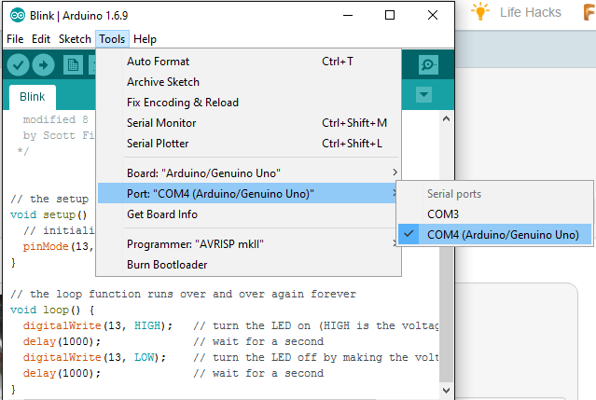596x400 pixels.
Task: Select COM4 (Arduino/Genuino Uno) checked port
Action: click(x=495, y=235)
